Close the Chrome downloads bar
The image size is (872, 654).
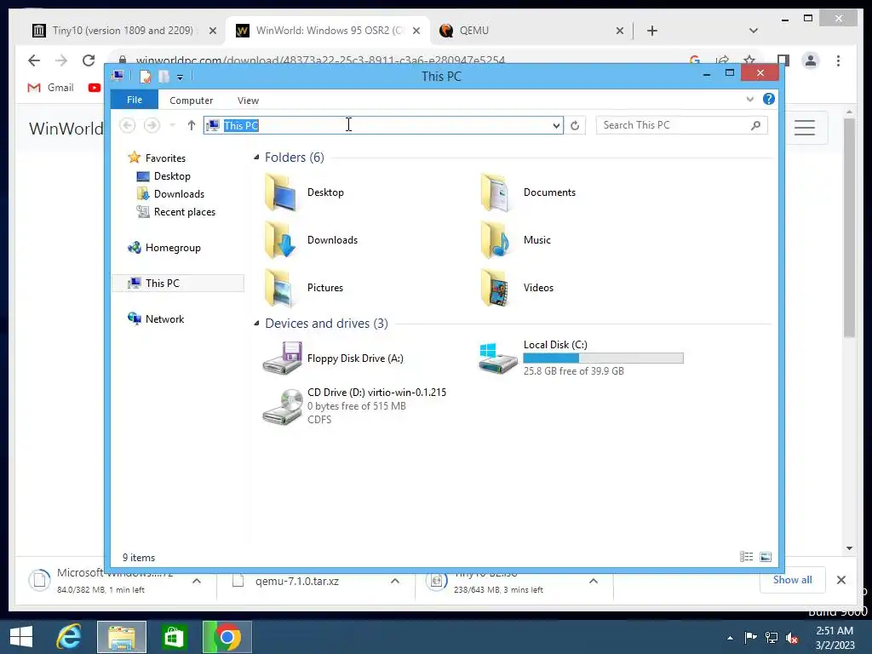(x=840, y=580)
